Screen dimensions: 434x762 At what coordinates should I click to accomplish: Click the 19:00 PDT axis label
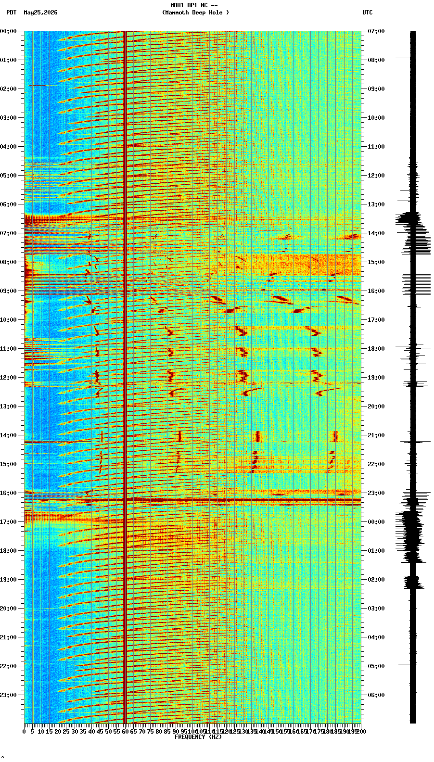tap(9, 580)
